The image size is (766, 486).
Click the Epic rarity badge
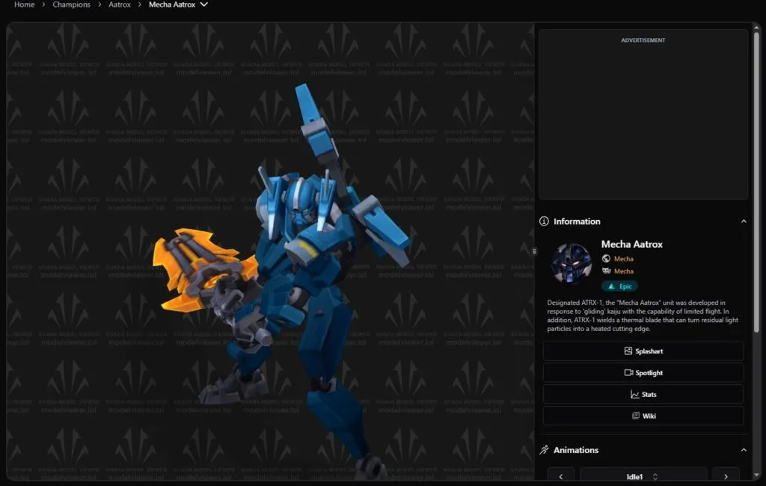(x=619, y=286)
